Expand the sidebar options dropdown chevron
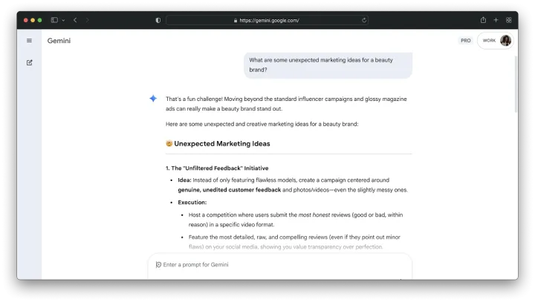The width and height of the screenshot is (535, 302). (63, 21)
